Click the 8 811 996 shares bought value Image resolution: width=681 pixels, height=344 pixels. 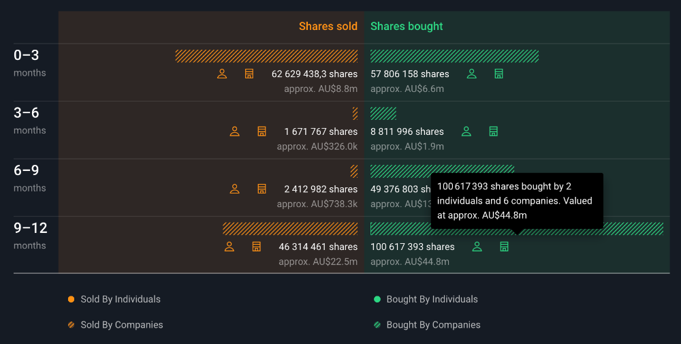pyautogui.click(x=407, y=131)
